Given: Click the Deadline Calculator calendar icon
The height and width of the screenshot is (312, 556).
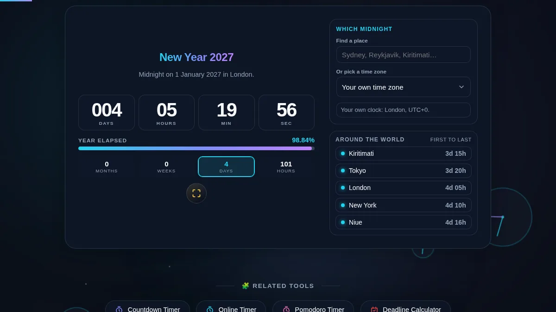Looking at the screenshot, I should (x=374, y=310).
